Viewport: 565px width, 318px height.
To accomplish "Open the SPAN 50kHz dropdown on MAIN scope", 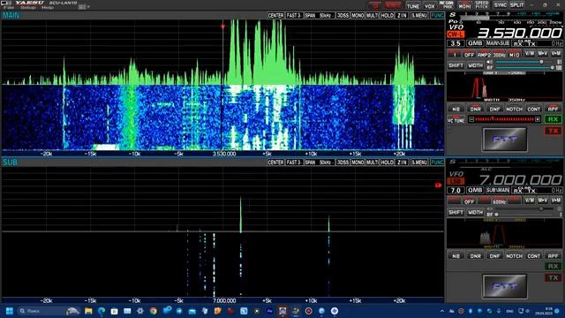I will click(x=320, y=16).
